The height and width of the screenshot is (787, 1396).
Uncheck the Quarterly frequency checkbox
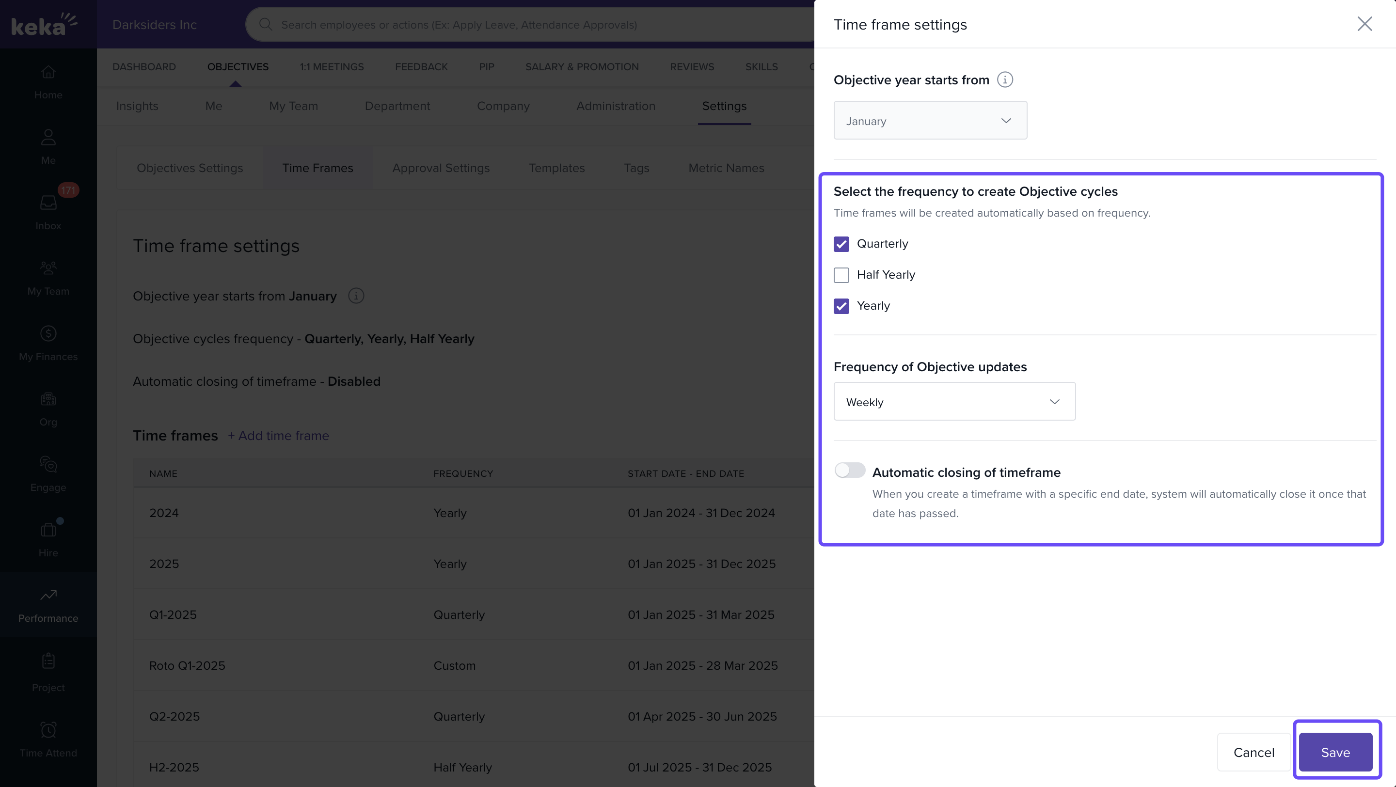tap(841, 244)
